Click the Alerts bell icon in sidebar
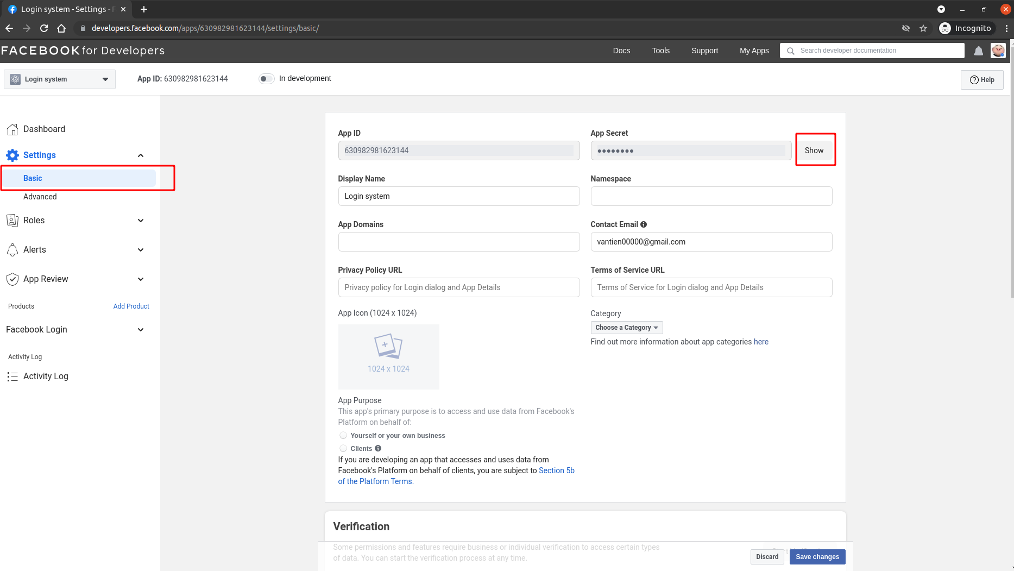Screen dimensions: 1014x571 click(12, 250)
